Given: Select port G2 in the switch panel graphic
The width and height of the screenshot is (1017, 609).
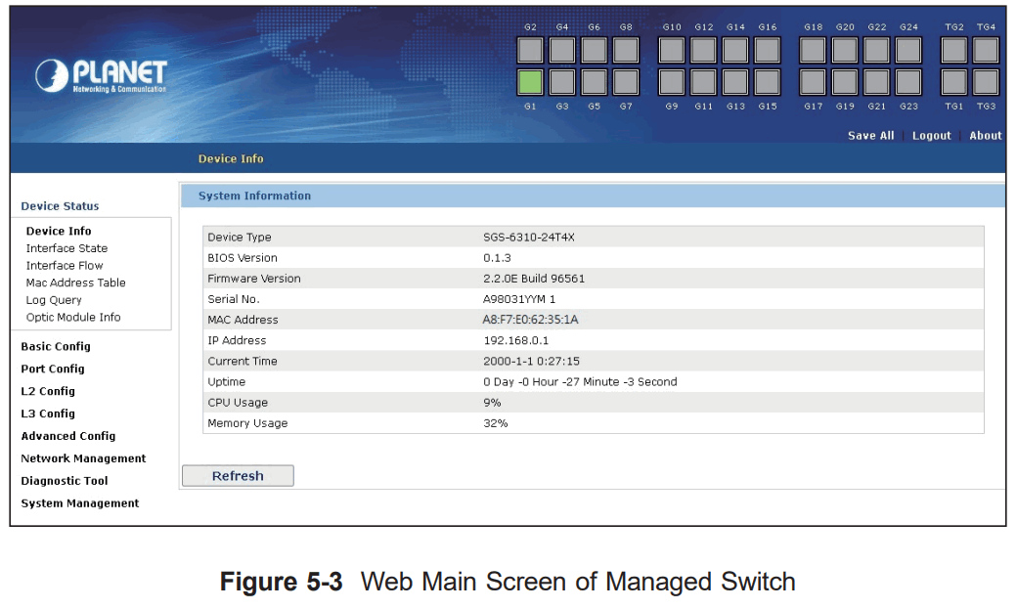Looking at the screenshot, I should coord(530,49).
